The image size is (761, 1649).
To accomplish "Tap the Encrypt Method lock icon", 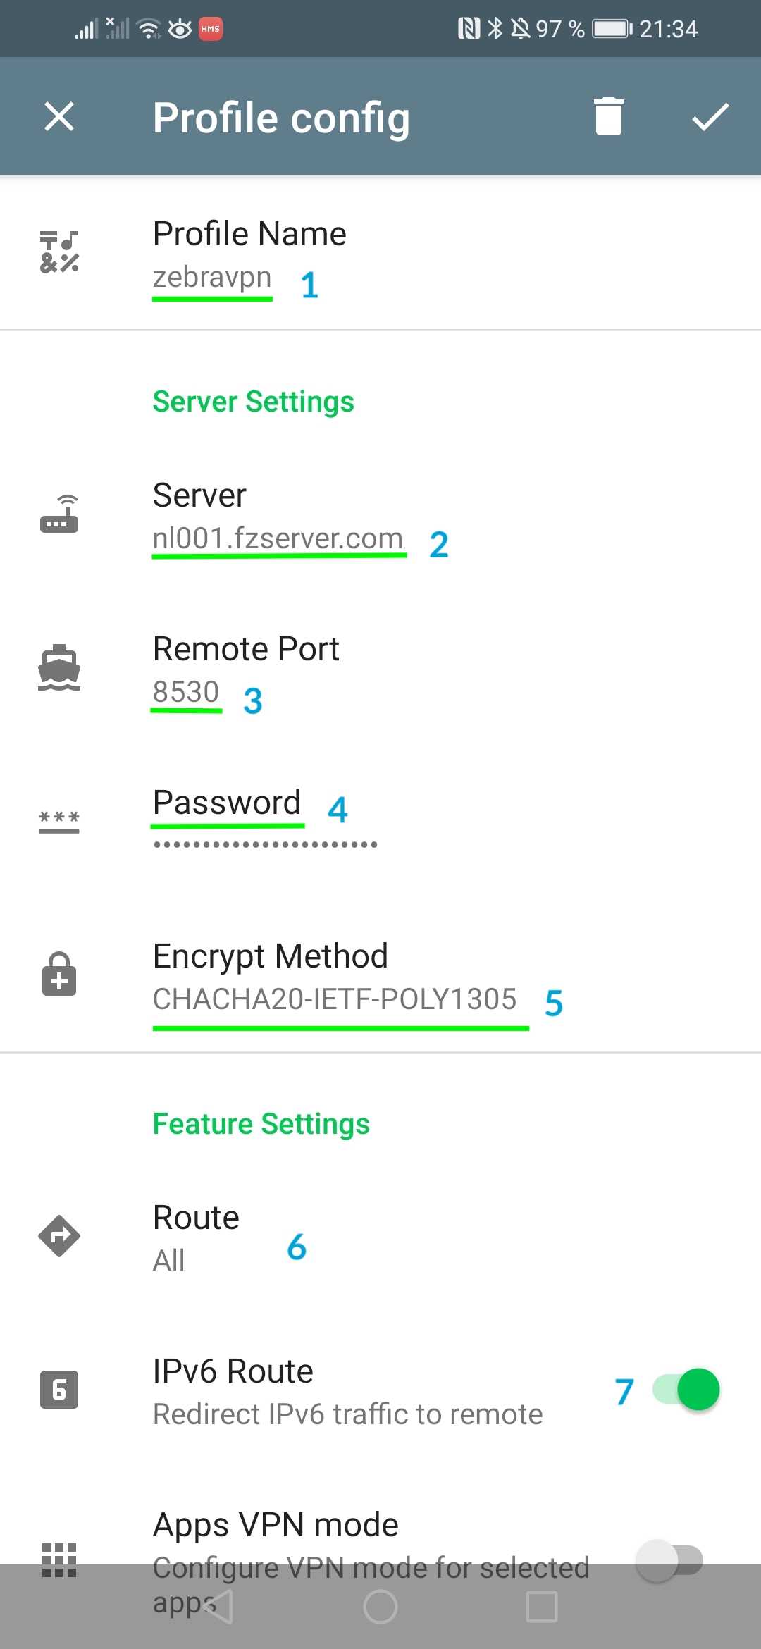I will click(x=59, y=975).
